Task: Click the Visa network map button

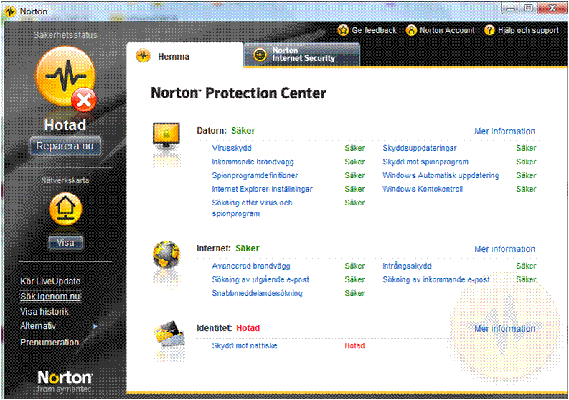Action: [65, 243]
